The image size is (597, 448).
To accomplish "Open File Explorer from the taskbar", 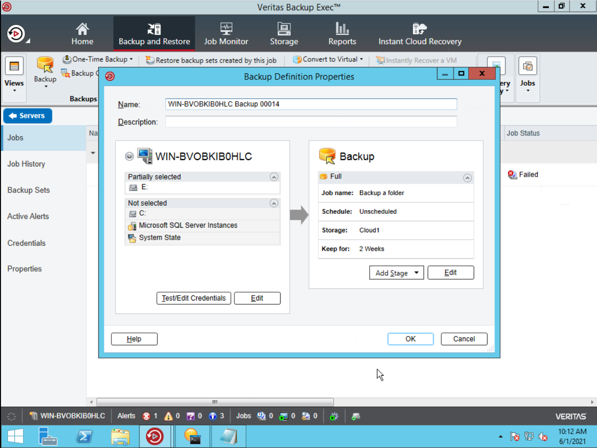I will [120, 436].
